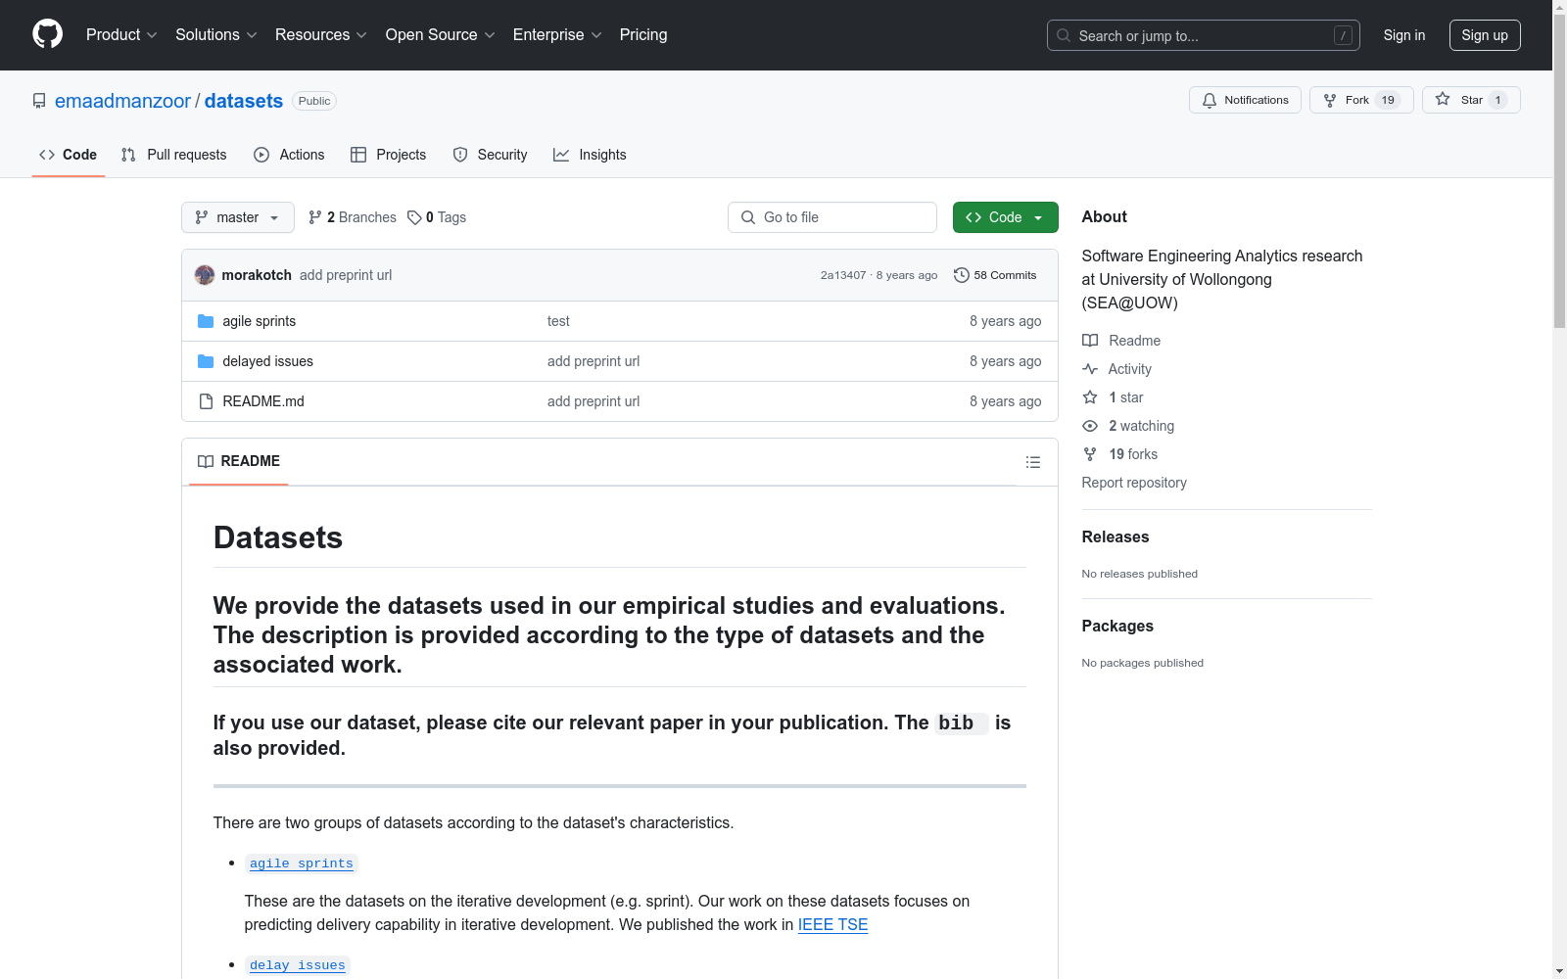The image size is (1567, 979).
Task: Open the agile sprints folder
Action: pyautogui.click(x=260, y=321)
